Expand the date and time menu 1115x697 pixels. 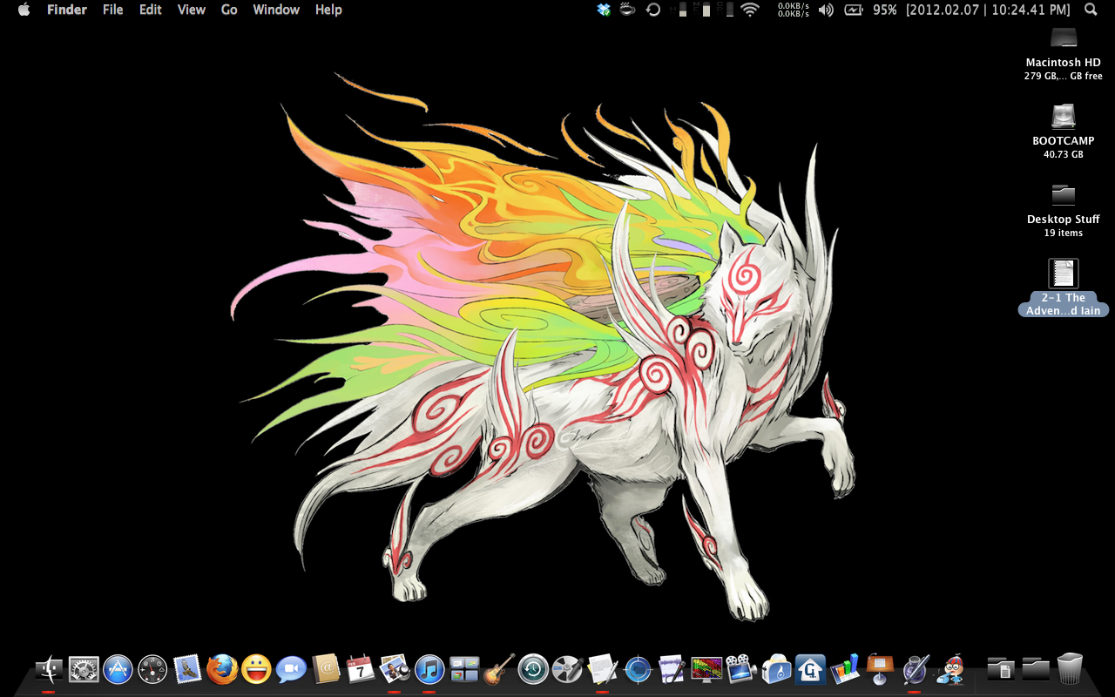(988, 10)
